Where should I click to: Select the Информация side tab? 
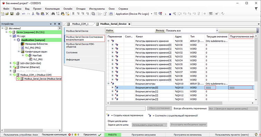73,60
